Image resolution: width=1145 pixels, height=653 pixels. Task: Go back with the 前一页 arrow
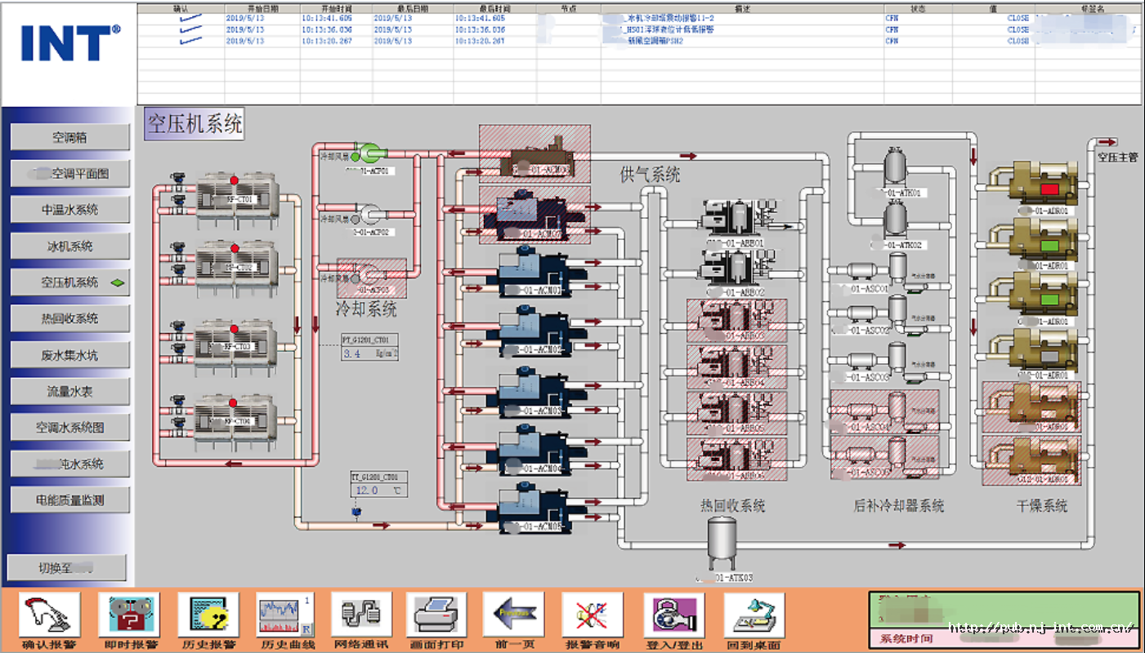[513, 615]
